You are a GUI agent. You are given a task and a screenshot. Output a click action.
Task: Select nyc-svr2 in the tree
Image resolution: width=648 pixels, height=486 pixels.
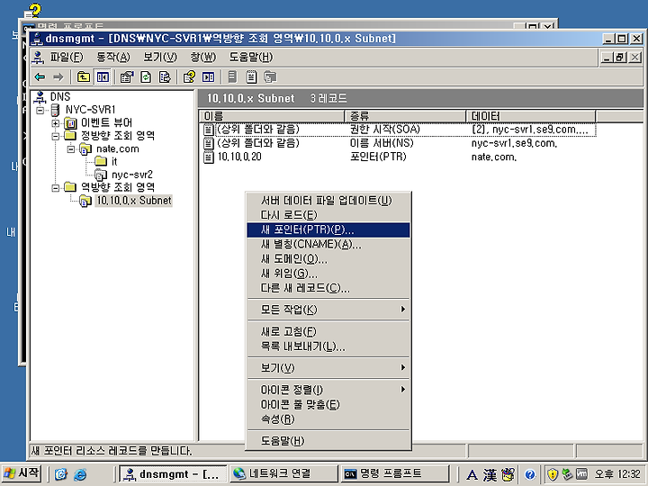pos(131,175)
